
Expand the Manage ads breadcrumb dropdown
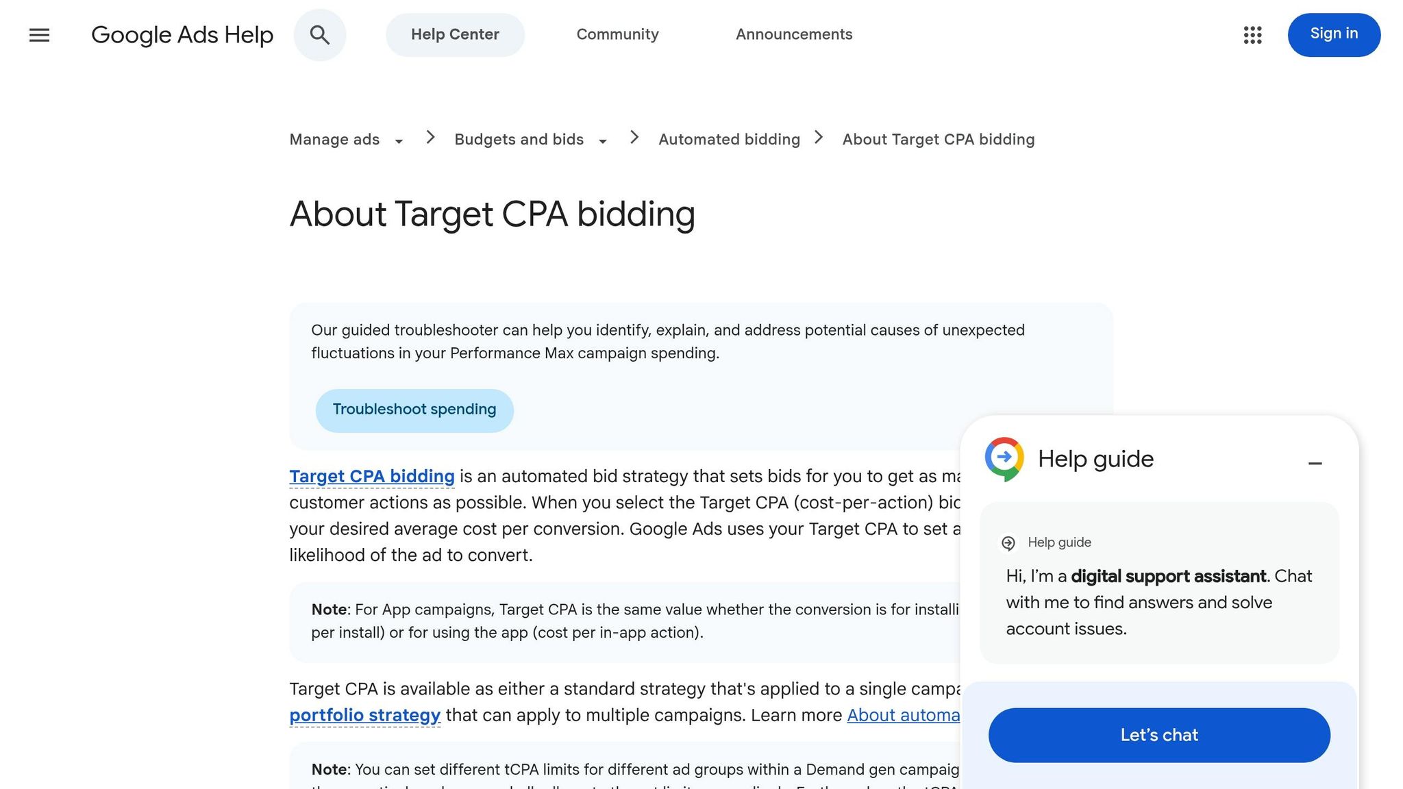399,140
